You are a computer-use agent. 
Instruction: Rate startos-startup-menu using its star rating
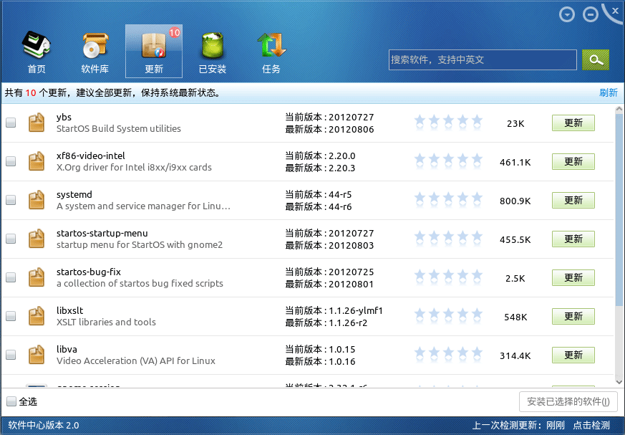click(448, 239)
